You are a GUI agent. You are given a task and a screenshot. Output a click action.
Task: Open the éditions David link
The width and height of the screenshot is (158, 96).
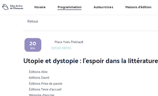[39, 78]
